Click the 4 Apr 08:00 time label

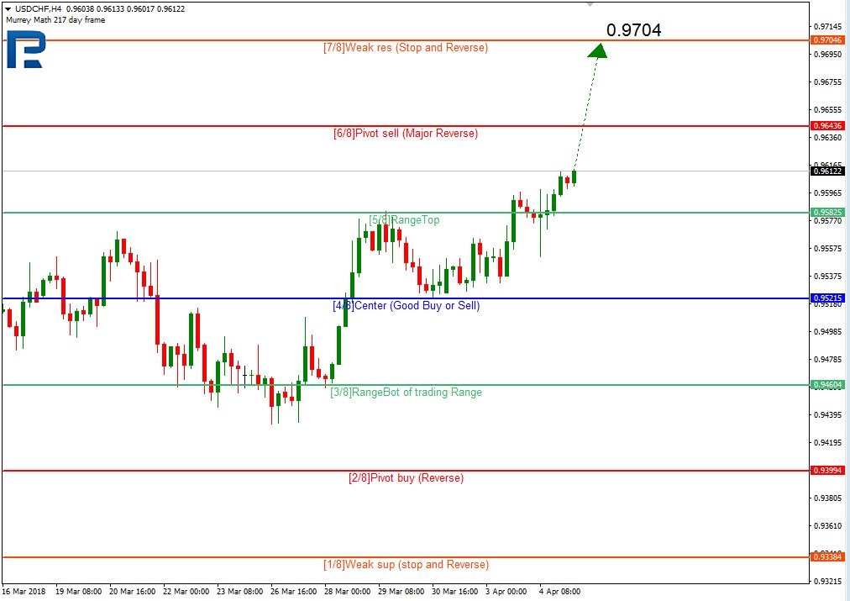pos(559,591)
